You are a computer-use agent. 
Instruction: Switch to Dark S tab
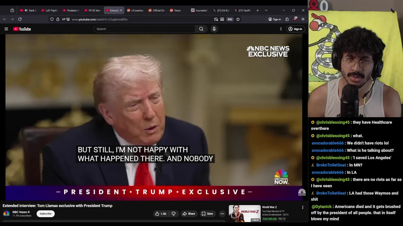[28, 10]
